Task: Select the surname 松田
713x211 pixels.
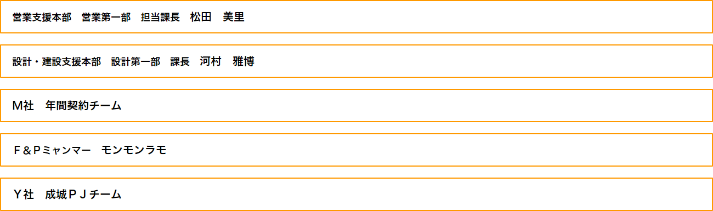Action: [x=201, y=17]
